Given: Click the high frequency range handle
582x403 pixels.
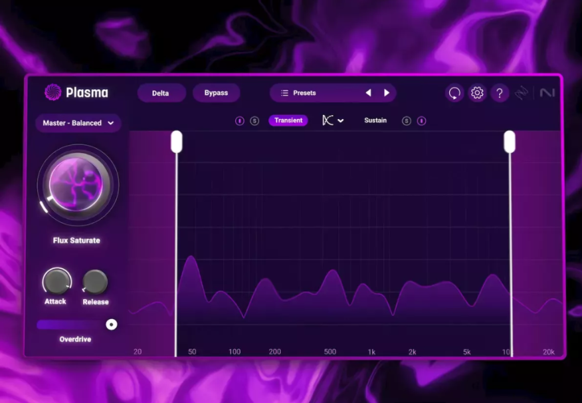Looking at the screenshot, I should point(510,142).
